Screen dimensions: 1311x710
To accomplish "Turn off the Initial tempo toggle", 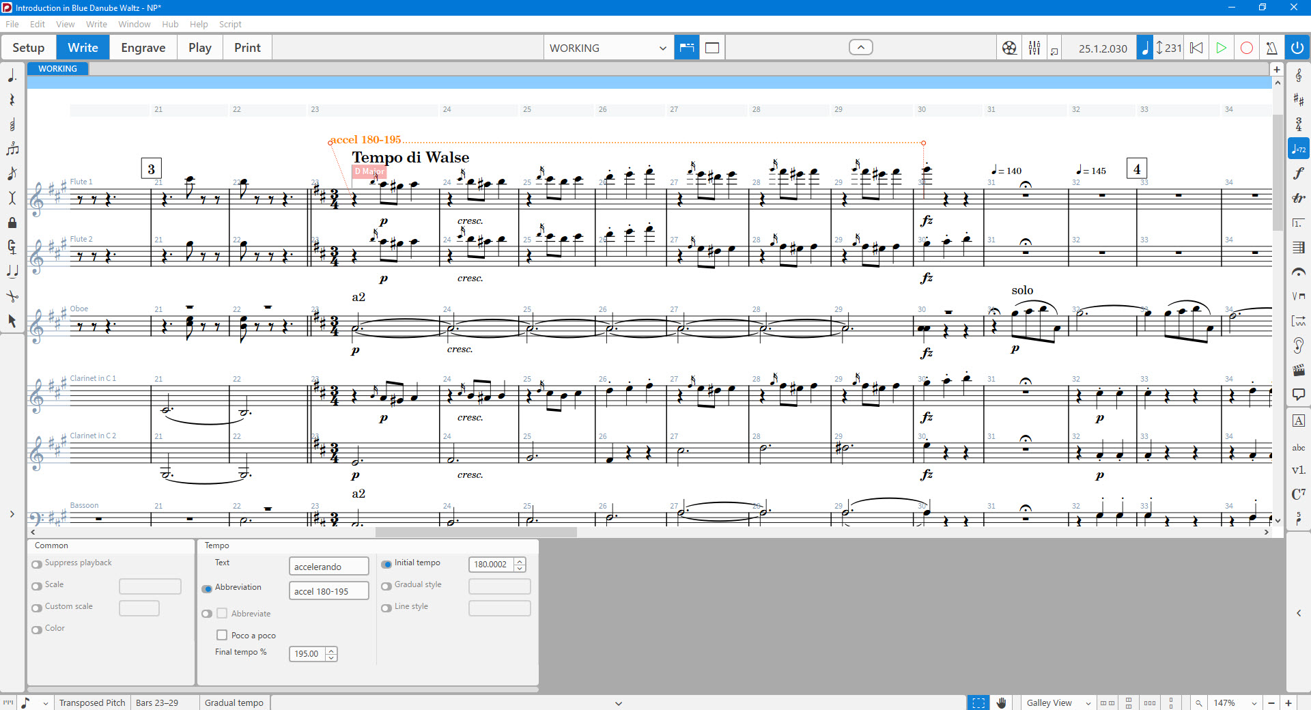I will [386, 564].
